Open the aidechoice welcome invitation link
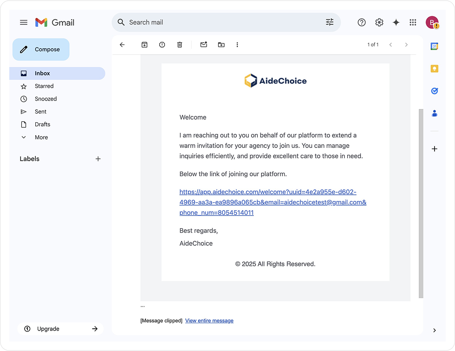The height and width of the screenshot is (351, 455). pyautogui.click(x=273, y=202)
